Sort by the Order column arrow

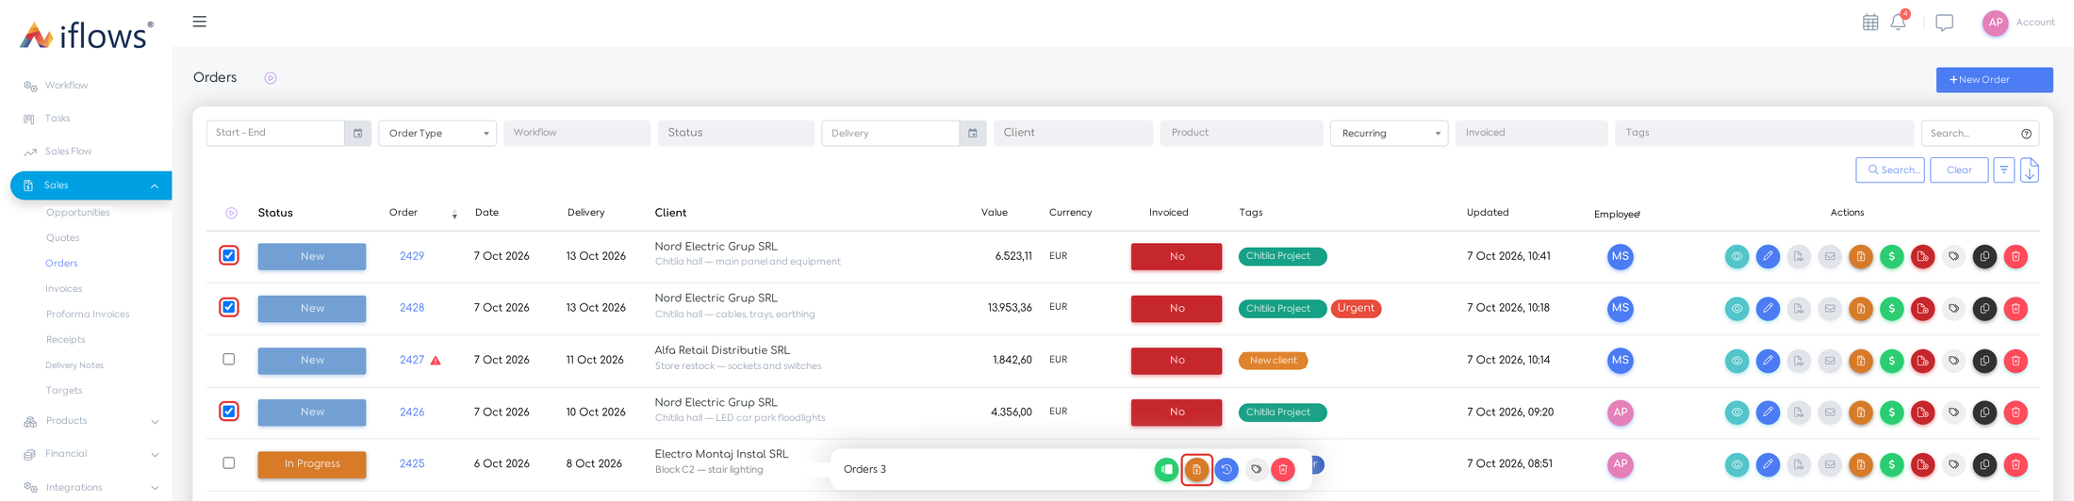click(x=454, y=215)
